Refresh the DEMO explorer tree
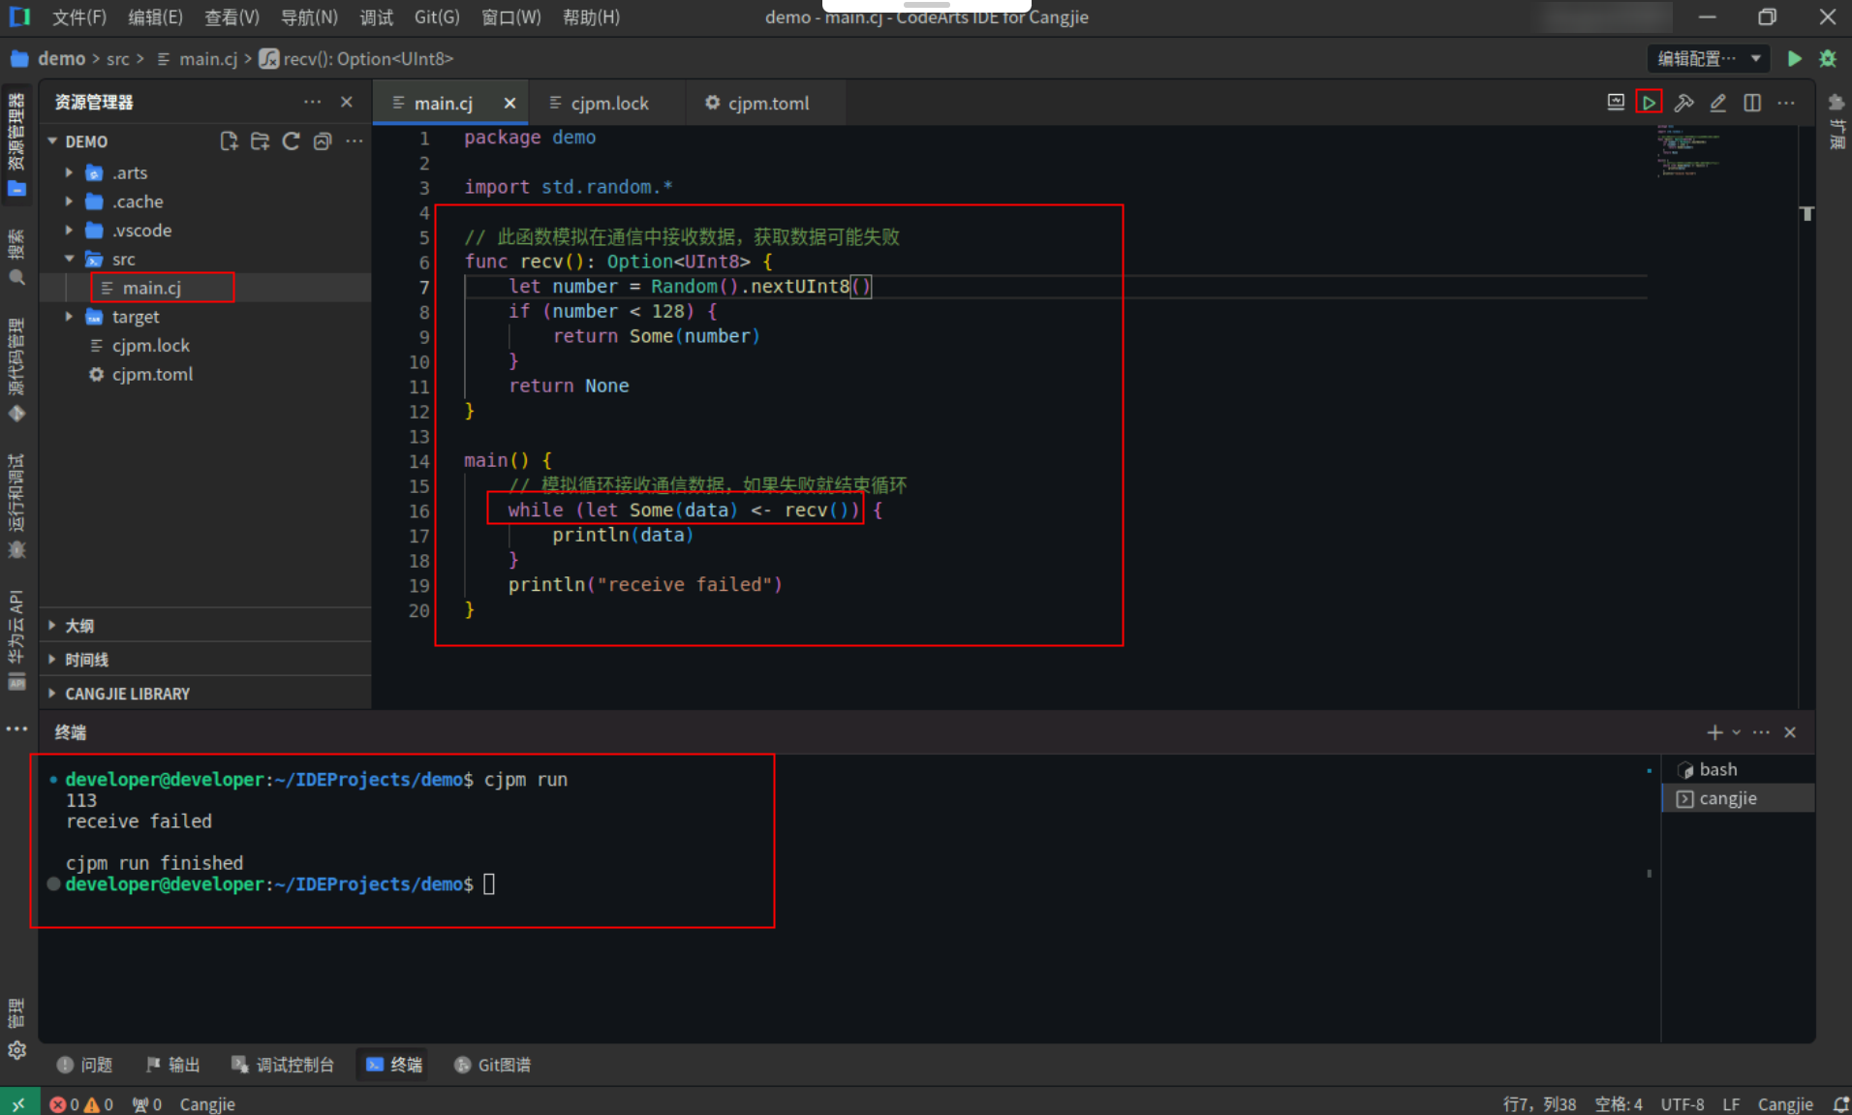 click(x=291, y=141)
